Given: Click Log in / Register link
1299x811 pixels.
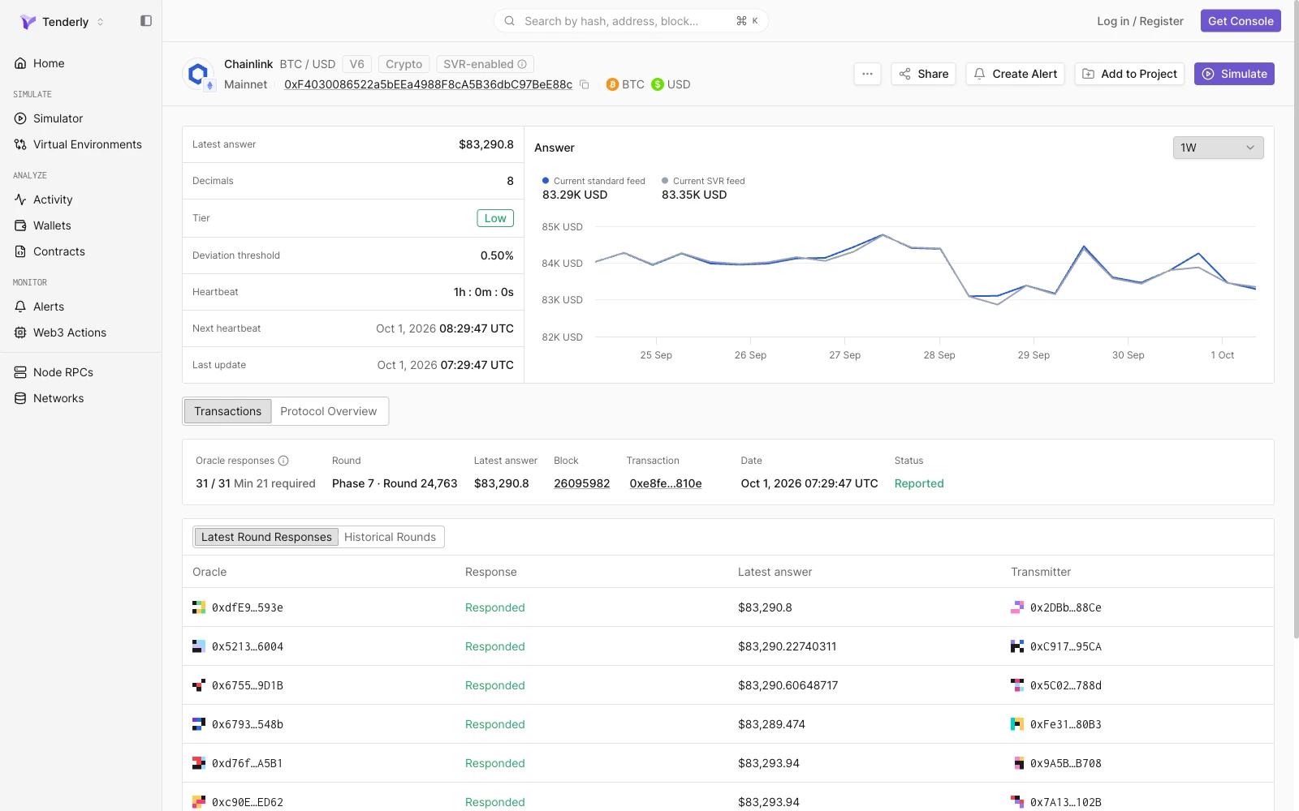Looking at the screenshot, I should click(1140, 21).
